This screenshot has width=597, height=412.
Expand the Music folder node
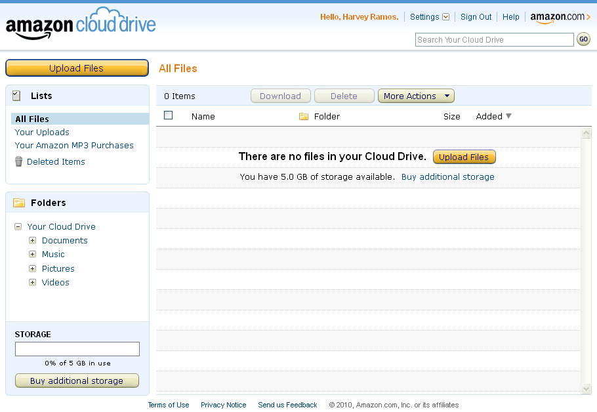(x=32, y=254)
